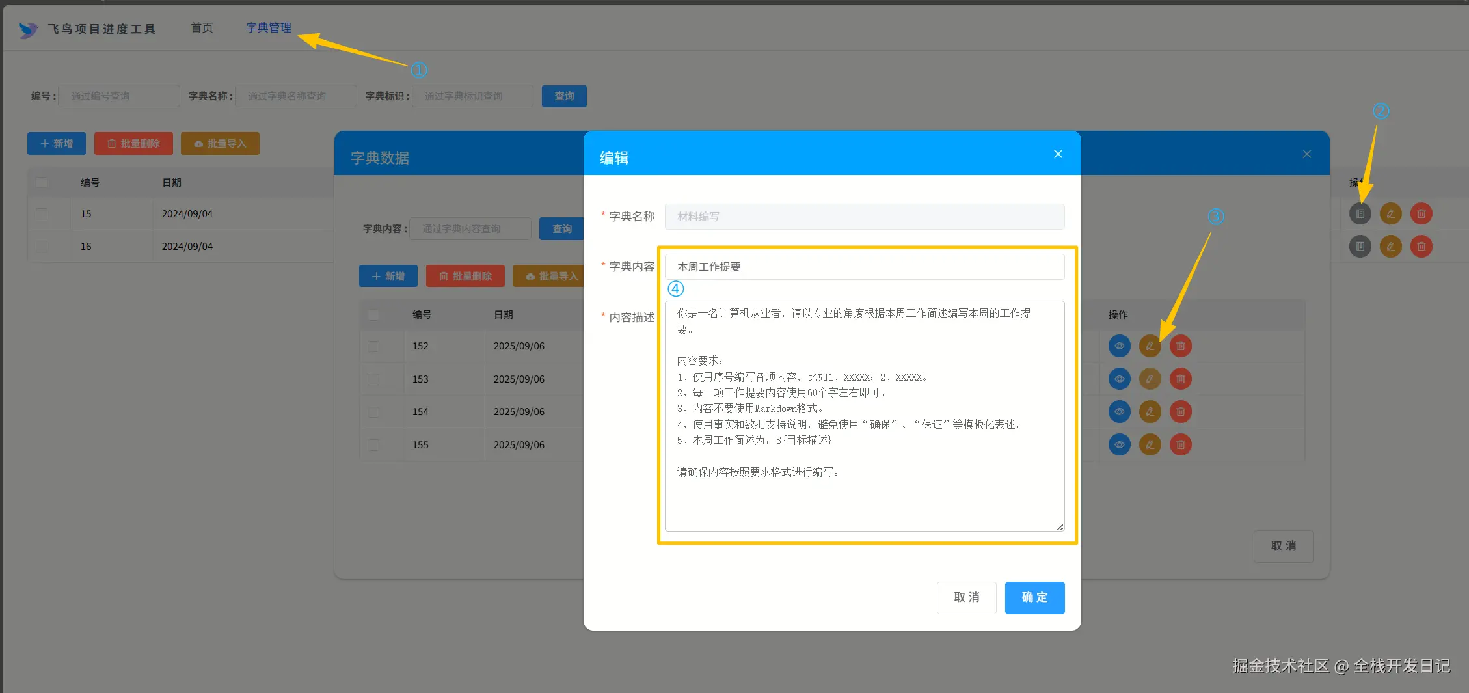View details of entry 154

point(1119,411)
